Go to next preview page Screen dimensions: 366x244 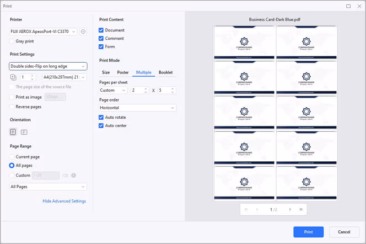click(290, 209)
